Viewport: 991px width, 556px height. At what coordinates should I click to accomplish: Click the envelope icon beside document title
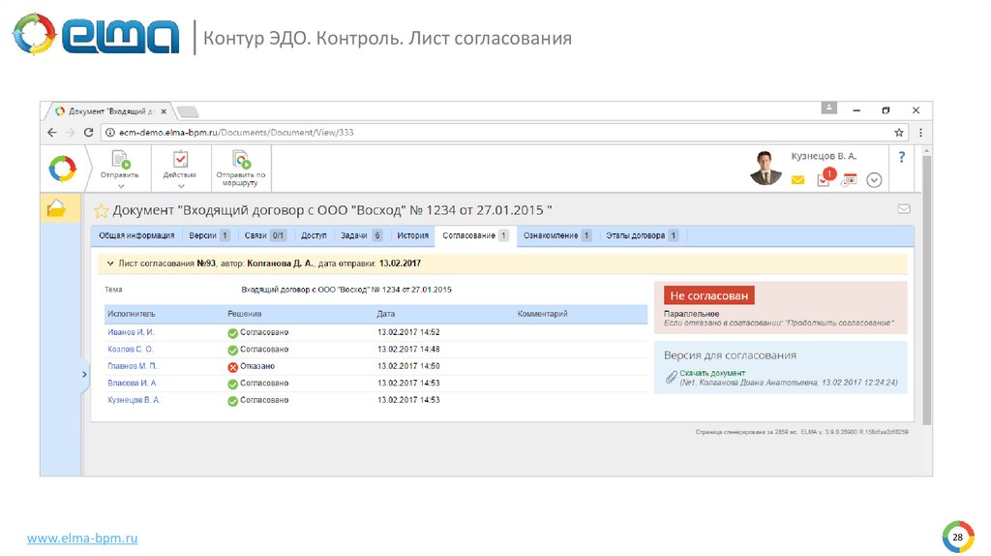point(904,208)
